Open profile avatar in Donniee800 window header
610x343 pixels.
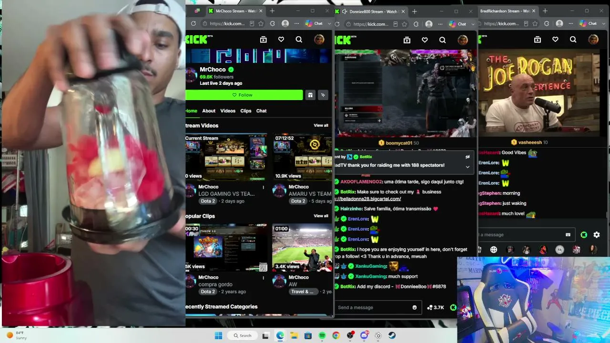[x=462, y=40]
